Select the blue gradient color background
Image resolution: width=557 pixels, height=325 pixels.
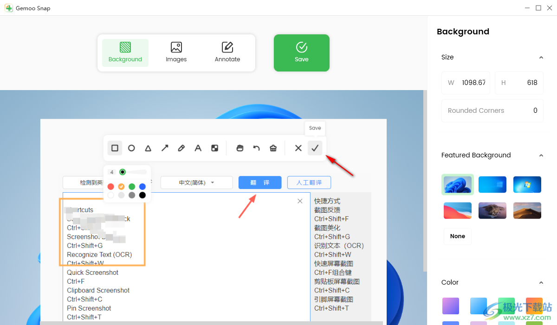coord(479,306)
